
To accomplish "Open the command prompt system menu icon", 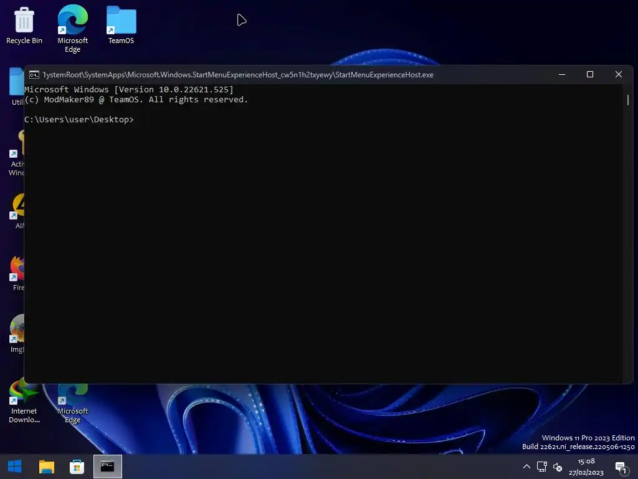I will click(x=34, y=75).
